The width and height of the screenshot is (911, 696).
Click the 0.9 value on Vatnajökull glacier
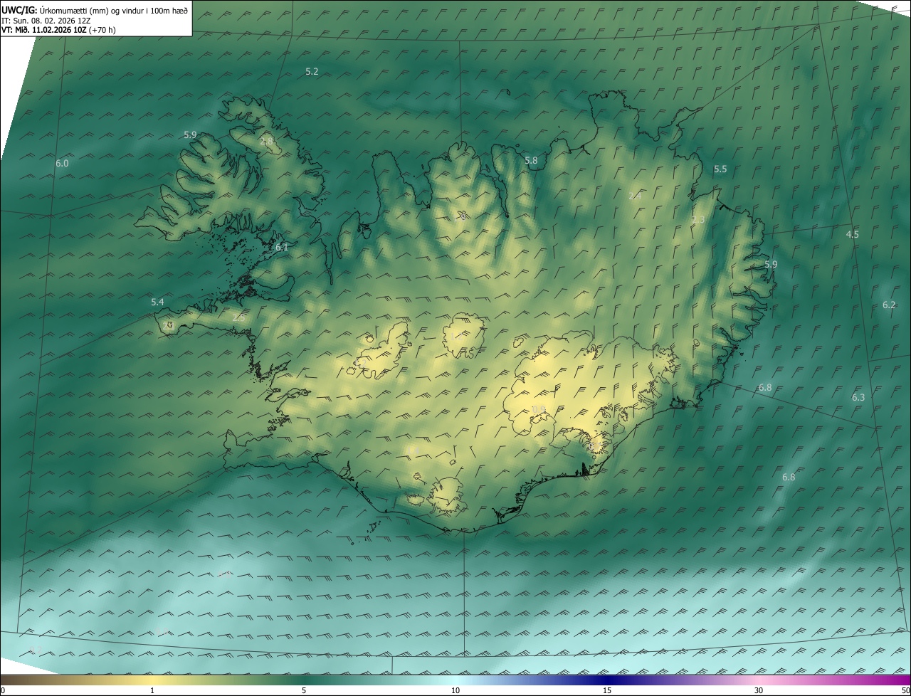(x=538, y=408)
